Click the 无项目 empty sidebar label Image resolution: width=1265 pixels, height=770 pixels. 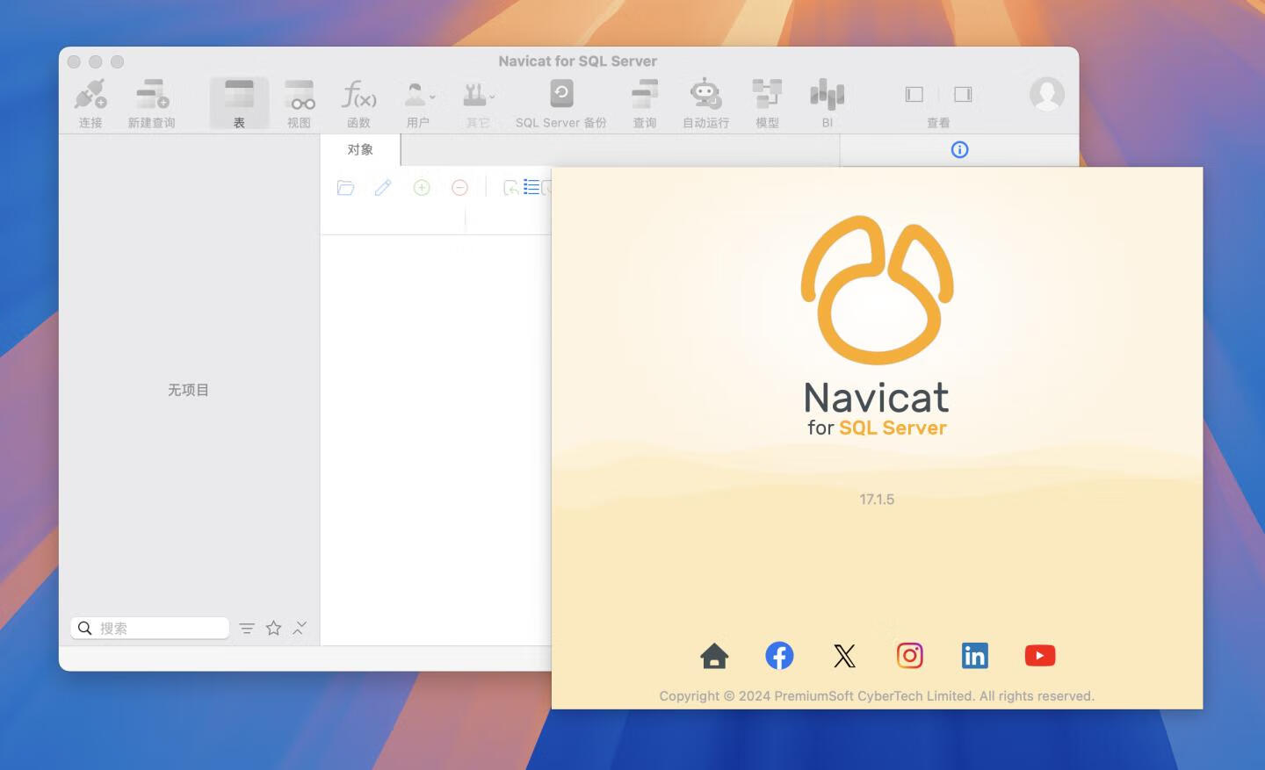point(188,390)
